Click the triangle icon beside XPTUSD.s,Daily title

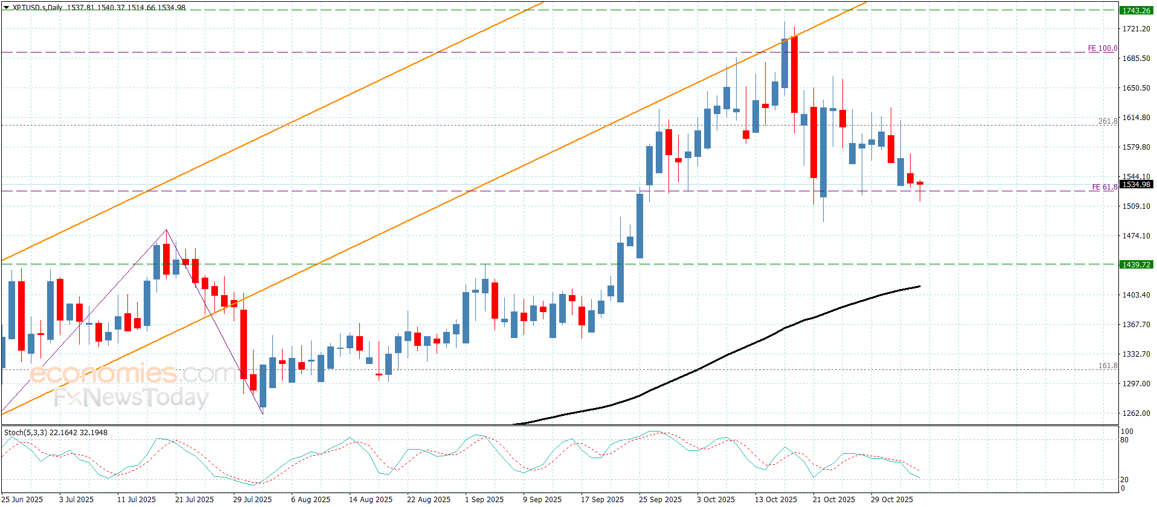7,8
